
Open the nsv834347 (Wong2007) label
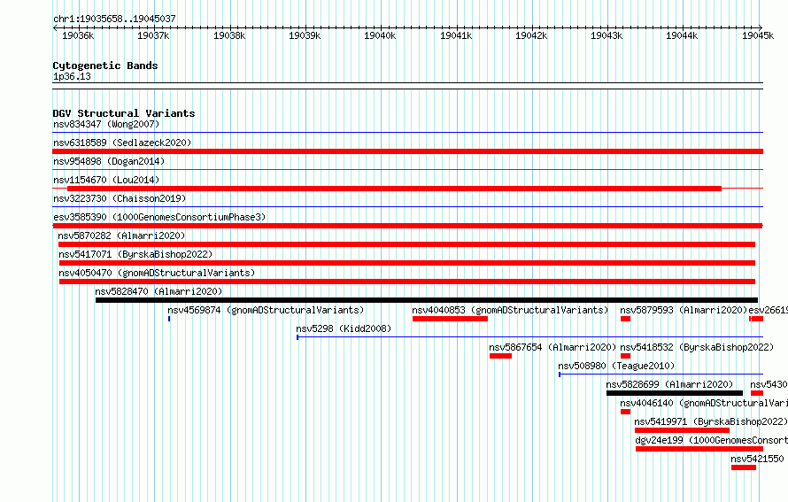[x=106, y=124]
